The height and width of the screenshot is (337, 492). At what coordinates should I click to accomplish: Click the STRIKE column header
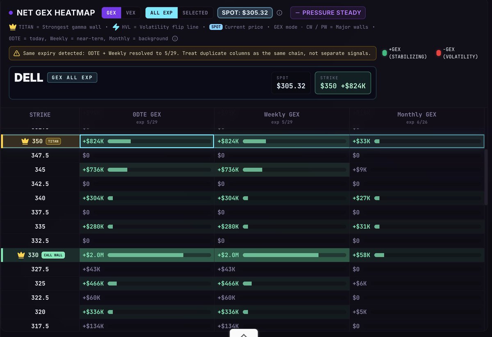point(40,115)
